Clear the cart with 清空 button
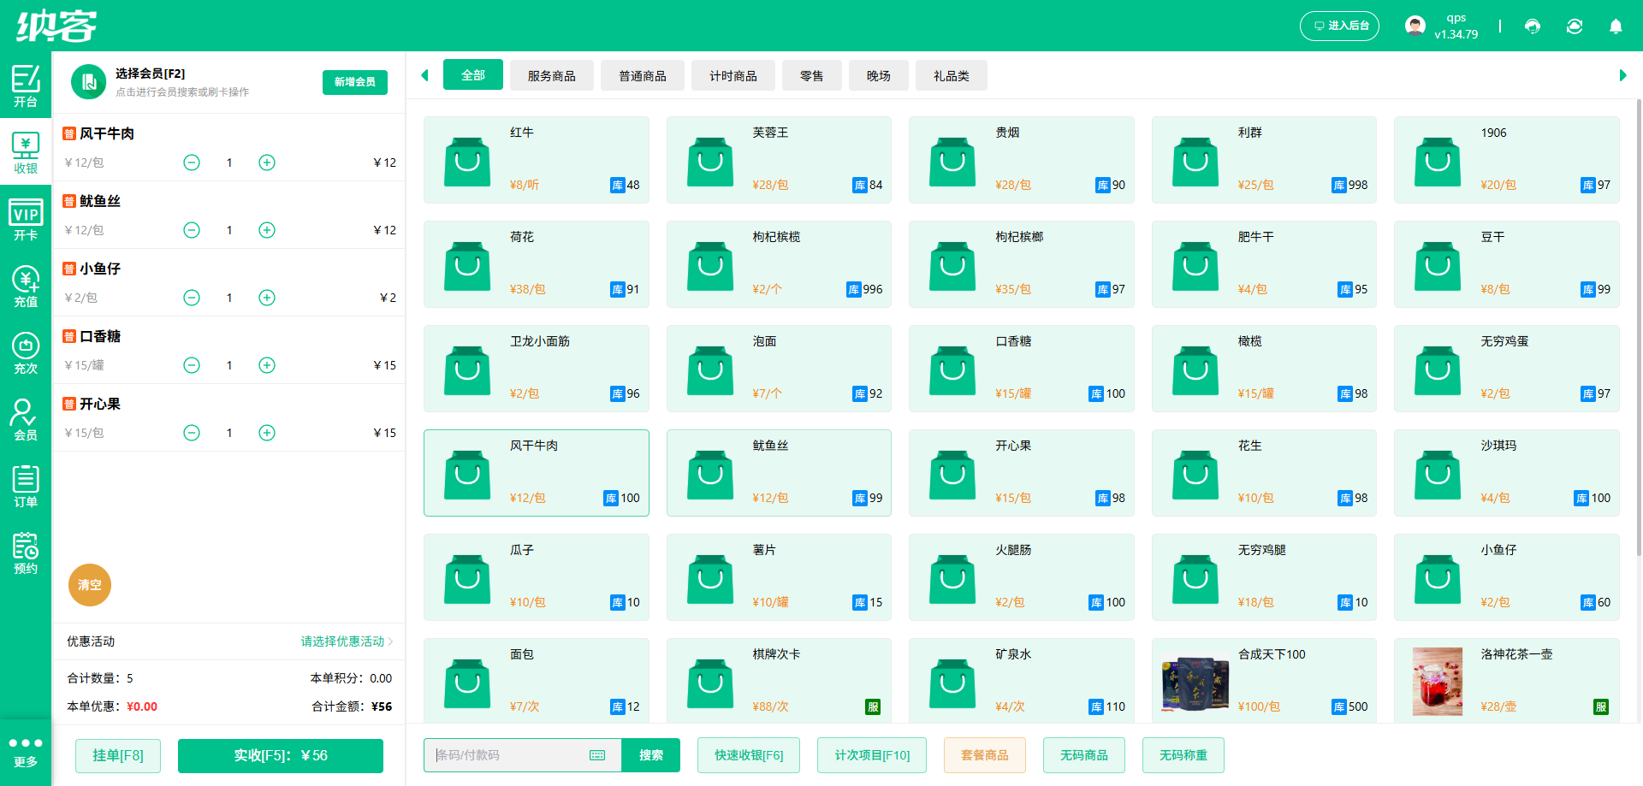 tap(90, 585)
